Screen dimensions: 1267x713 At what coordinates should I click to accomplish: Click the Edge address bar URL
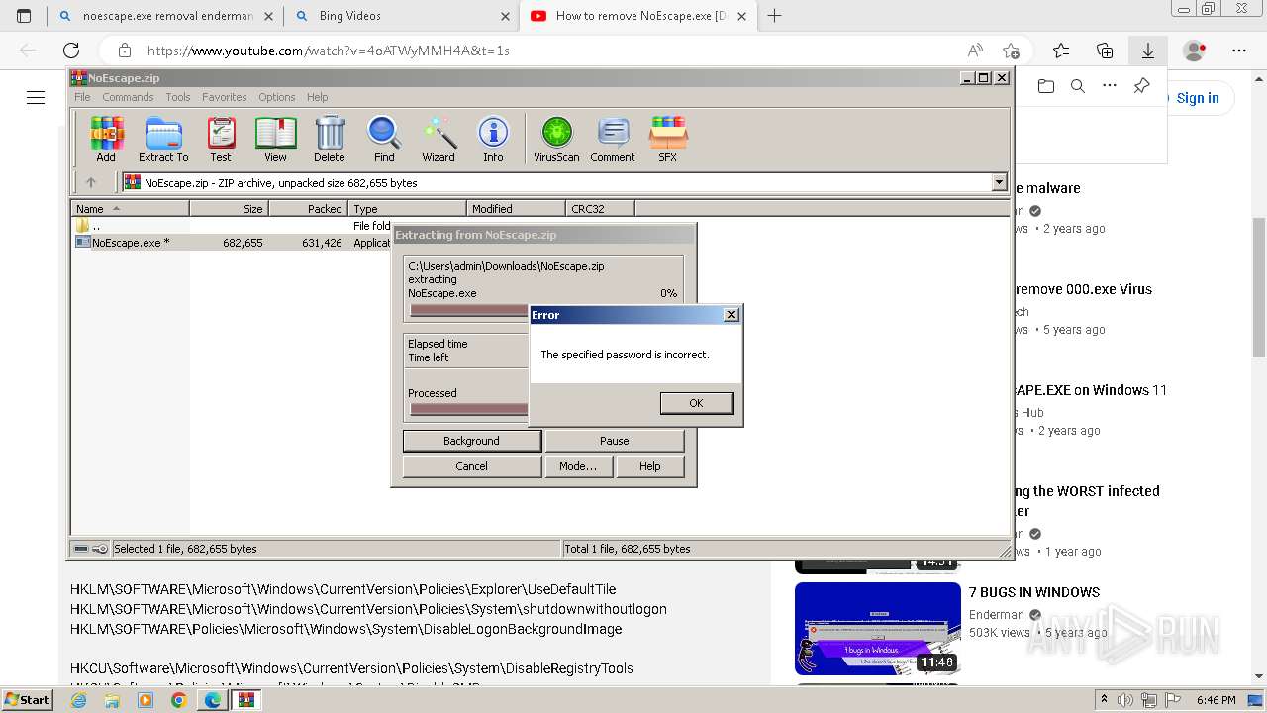(329, 51)
